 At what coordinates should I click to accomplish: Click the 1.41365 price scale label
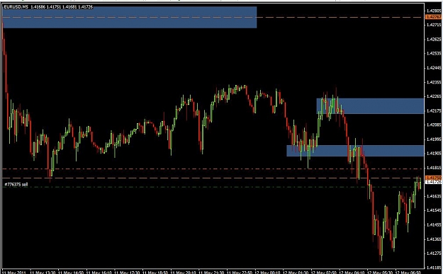pyautogui.click(x=434, y=239)
